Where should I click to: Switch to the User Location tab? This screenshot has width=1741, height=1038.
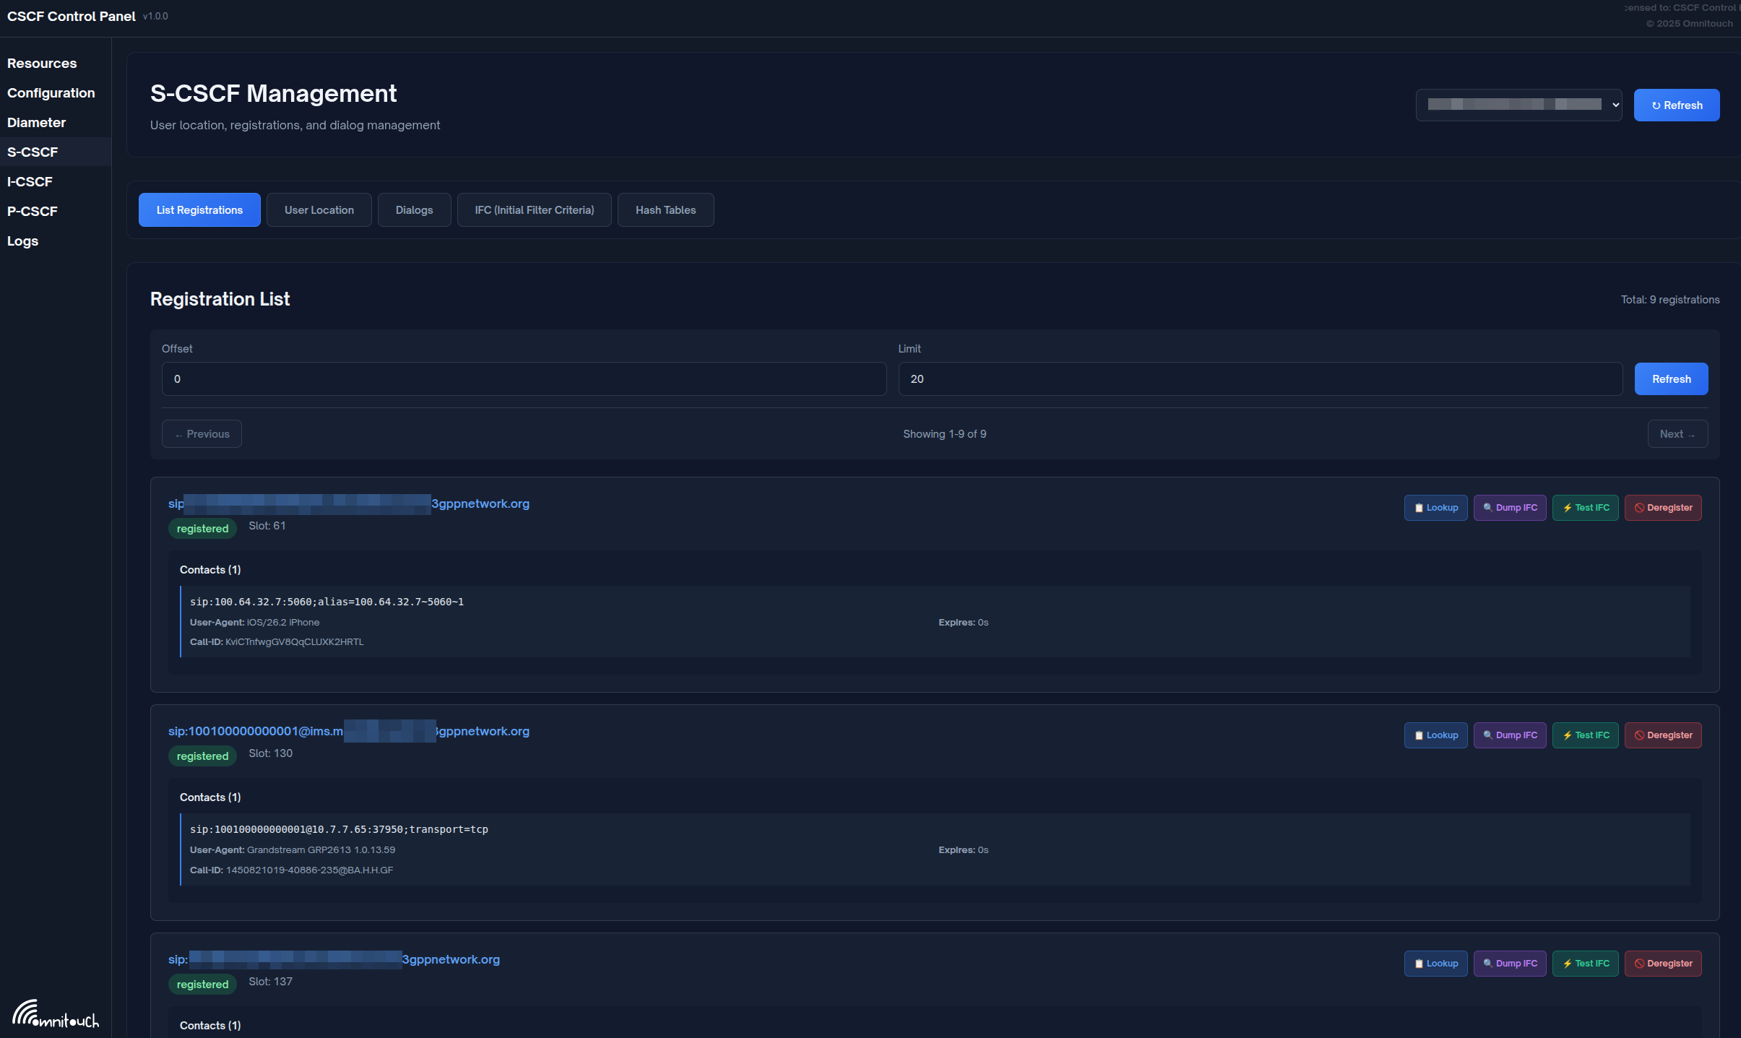[x=319, y=210]
